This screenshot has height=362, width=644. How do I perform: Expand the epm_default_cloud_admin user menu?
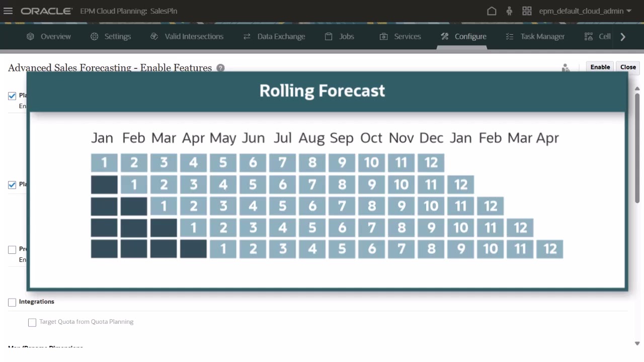pyautogui.click(x=585, y=11)
